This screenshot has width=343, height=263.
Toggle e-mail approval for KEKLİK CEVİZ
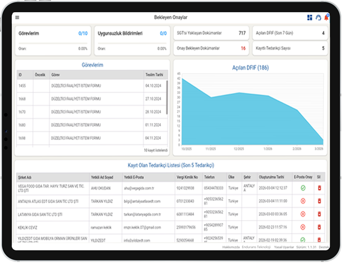[x=303, y=227]
